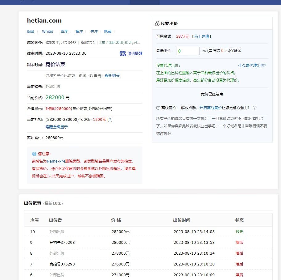281x280 pixels.
Task: Click the 274000元 price in row 6
Action: tap(120, 275)
